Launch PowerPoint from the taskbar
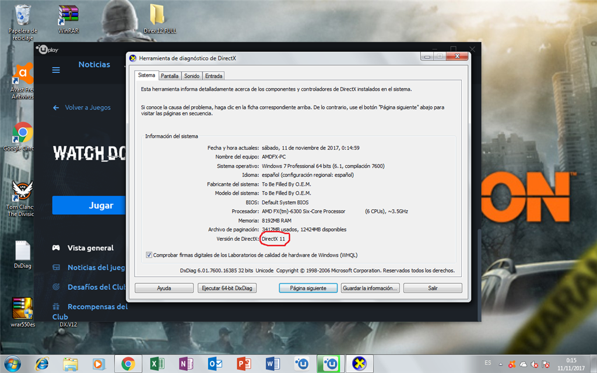This screenshot has height=373, width=597. click(244, 364)
